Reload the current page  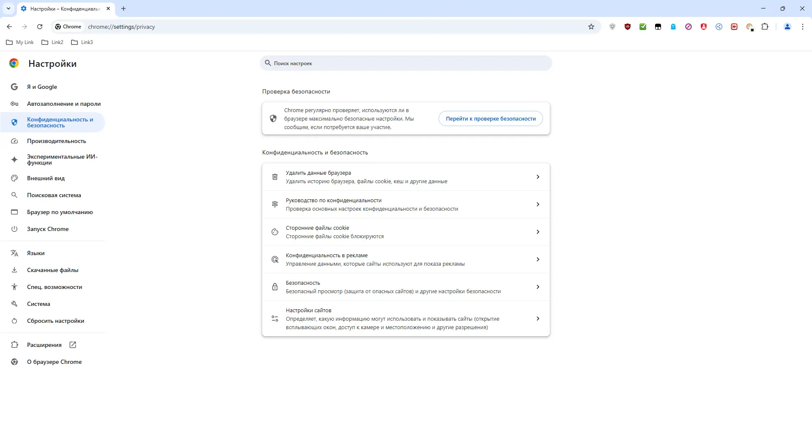pos(40,27)
